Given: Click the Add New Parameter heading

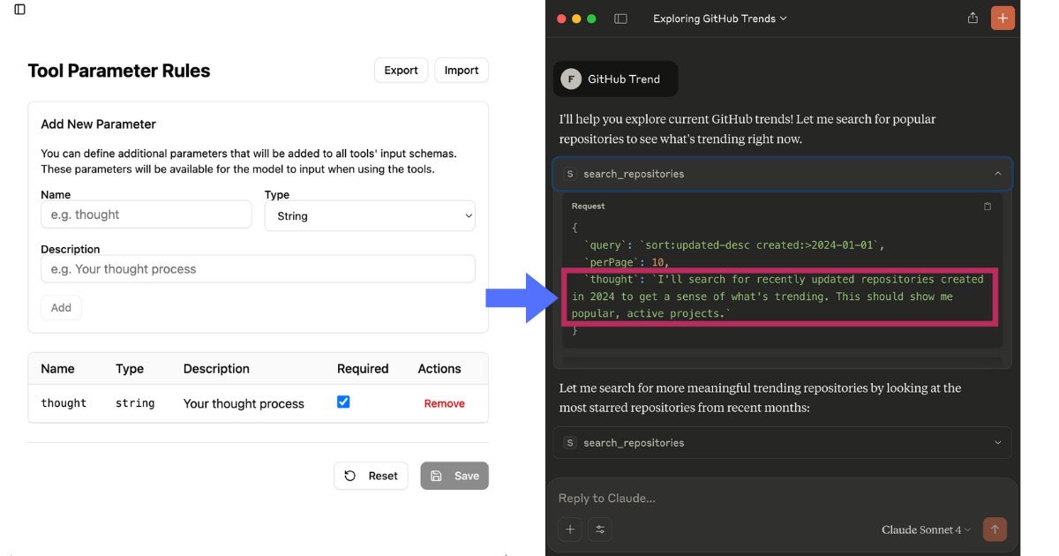Looking at the screenshot, I should pyautogui.click(x=99, y=124).
